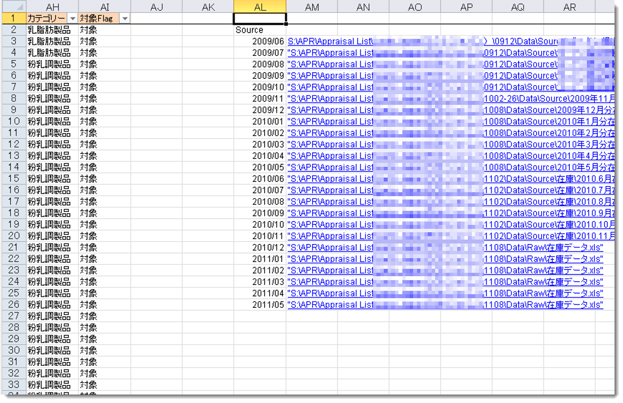Select column header AR
This screenshot has height=403, width=623.
tap(569, 7)
